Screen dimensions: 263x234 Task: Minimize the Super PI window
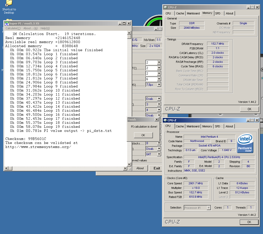coord(120,23)
